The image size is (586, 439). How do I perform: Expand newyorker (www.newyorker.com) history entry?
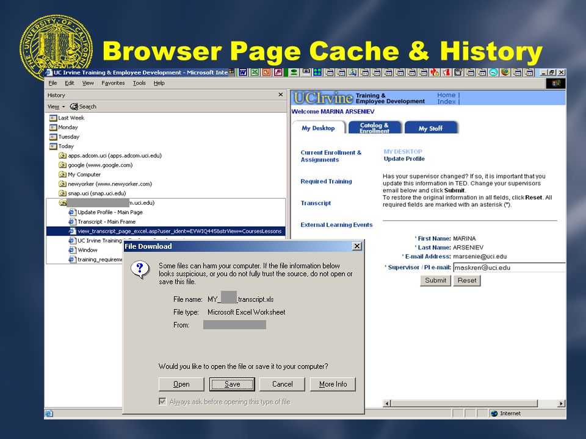tap(110, 184)
